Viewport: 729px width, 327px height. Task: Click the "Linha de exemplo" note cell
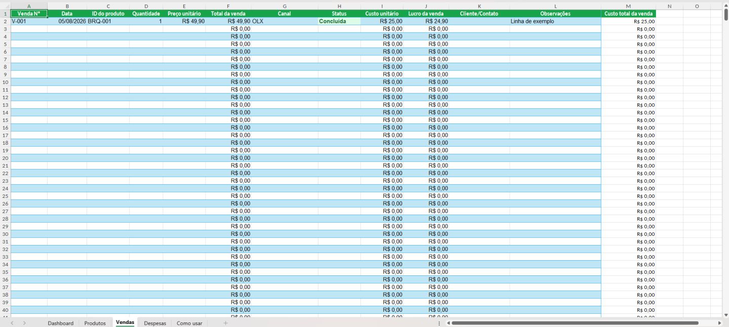point(555,21)
